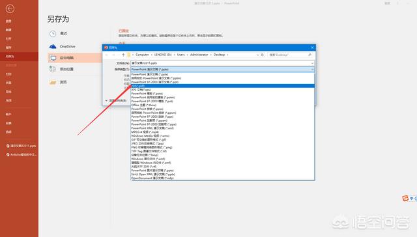The image size is (417, 237).
Task: Select the This PC monitor icon
Action: click(x=53, y=58)
